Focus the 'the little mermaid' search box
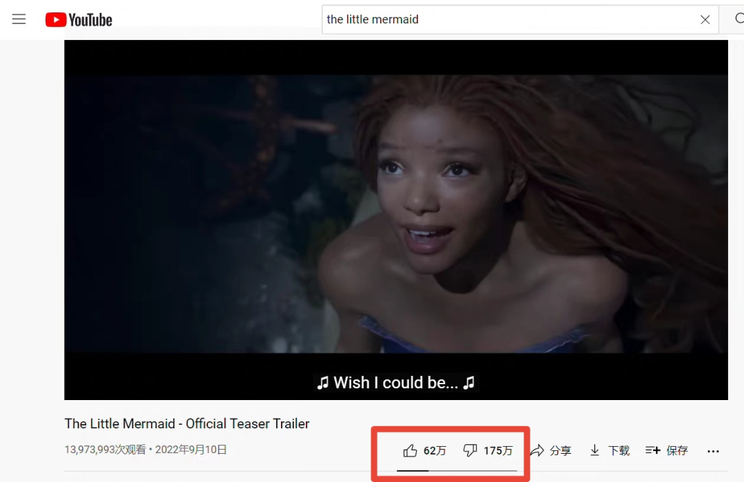Image resolution: width=744 pixels, height=482 pixels. [510, 19]
